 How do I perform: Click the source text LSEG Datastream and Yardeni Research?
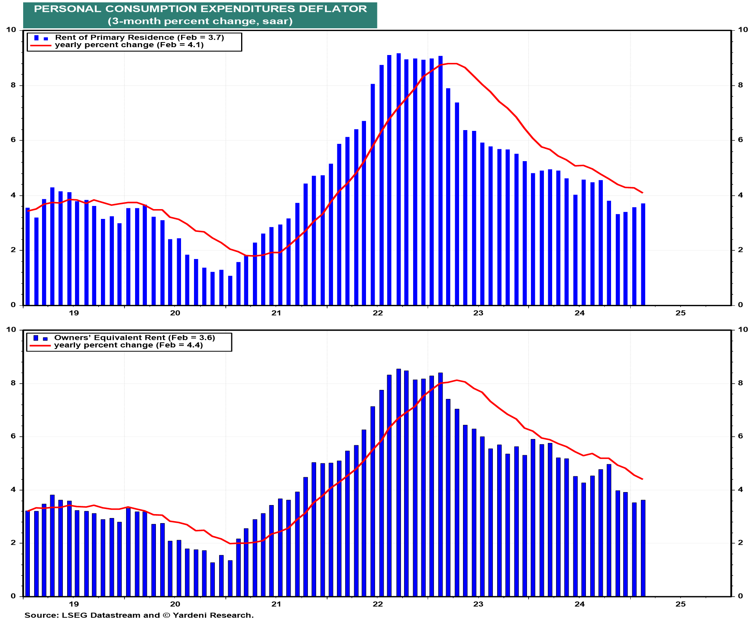tap(139, 615)
